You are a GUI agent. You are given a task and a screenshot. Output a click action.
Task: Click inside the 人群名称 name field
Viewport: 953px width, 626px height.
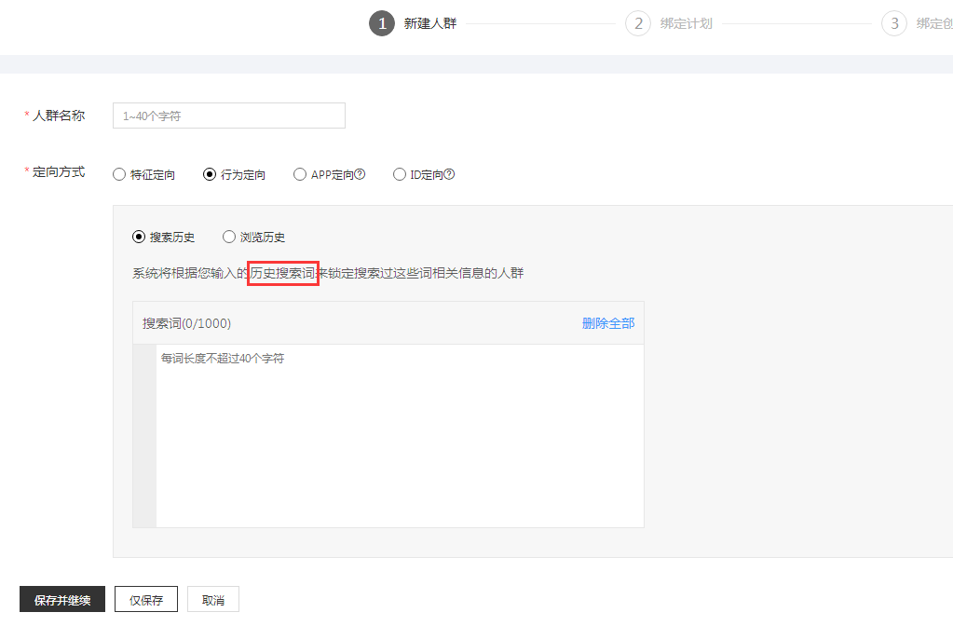228,116
